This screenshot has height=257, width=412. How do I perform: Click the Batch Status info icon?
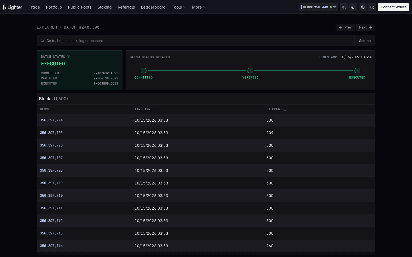tap(68, 57)
